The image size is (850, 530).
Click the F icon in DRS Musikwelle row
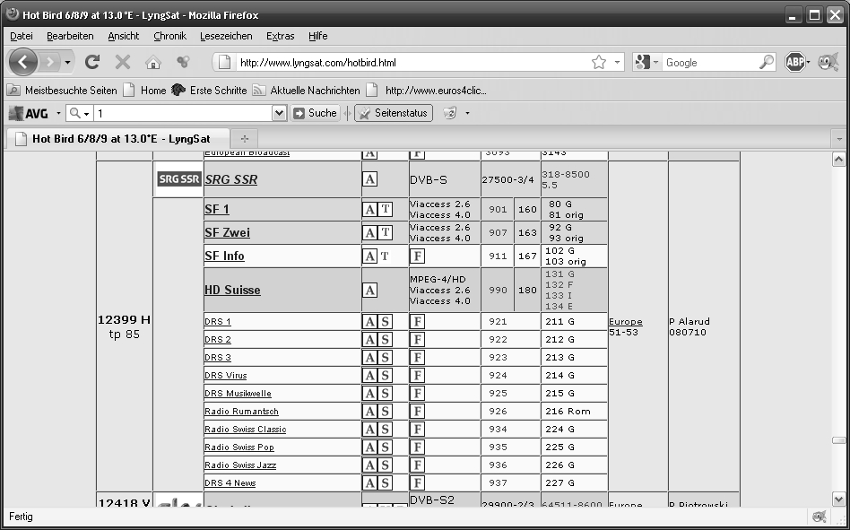pos(417,394)
